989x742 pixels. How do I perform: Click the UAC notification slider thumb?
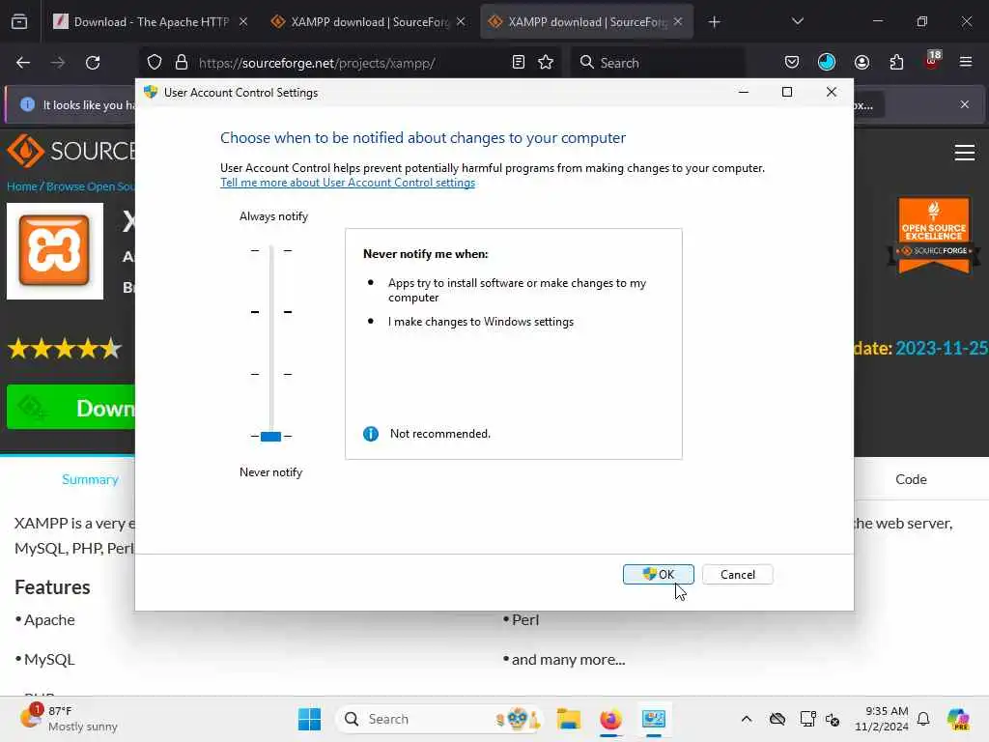(x=270, y=436)
